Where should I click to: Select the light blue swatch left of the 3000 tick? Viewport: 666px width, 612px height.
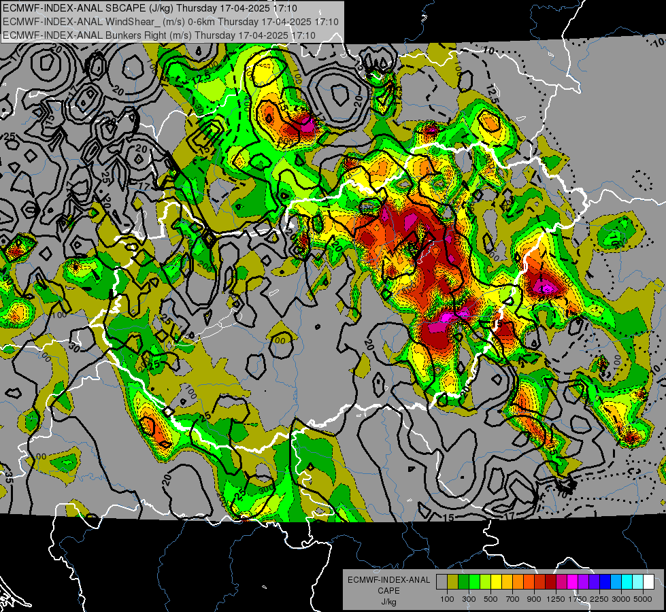click(x=616, y=582)
